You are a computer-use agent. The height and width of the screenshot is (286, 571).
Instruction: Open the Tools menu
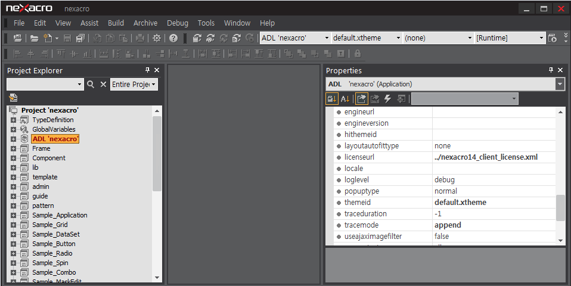[x=206, y=23]
